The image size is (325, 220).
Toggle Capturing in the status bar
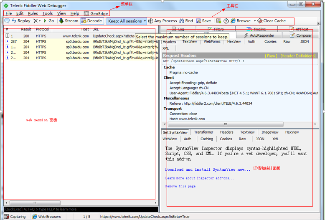click(x=15, y=217)
